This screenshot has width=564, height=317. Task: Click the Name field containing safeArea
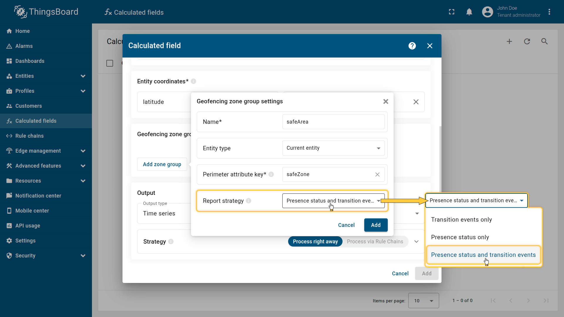(333, 122)
